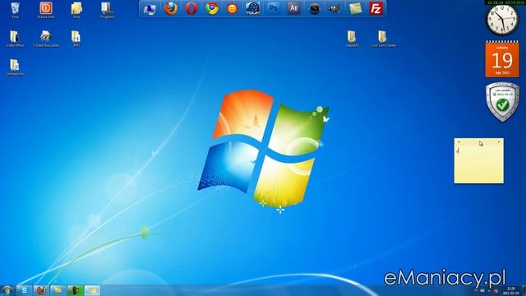Screen dimensions: 526x296
Task: Select the Live Cam Center folder
Action: pyautogui.click(x=383, y=39)
